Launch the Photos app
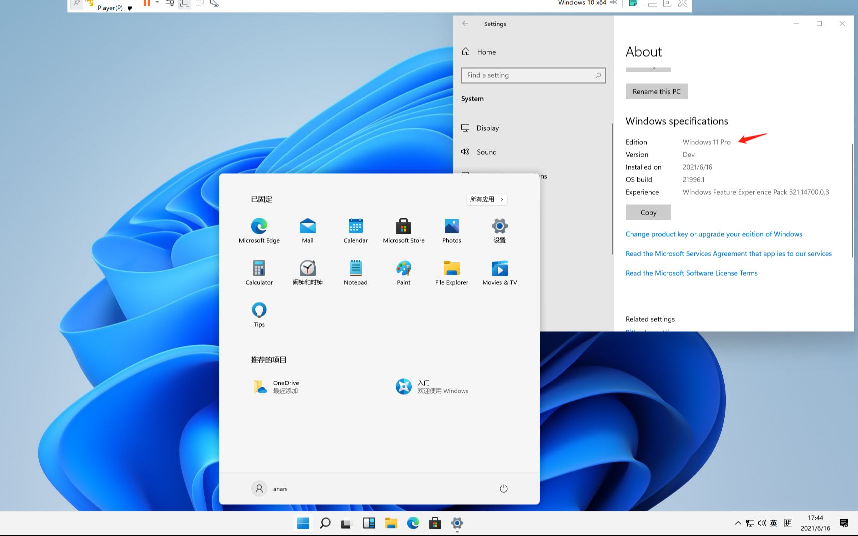Screen dimensions: 858x536 451,230
